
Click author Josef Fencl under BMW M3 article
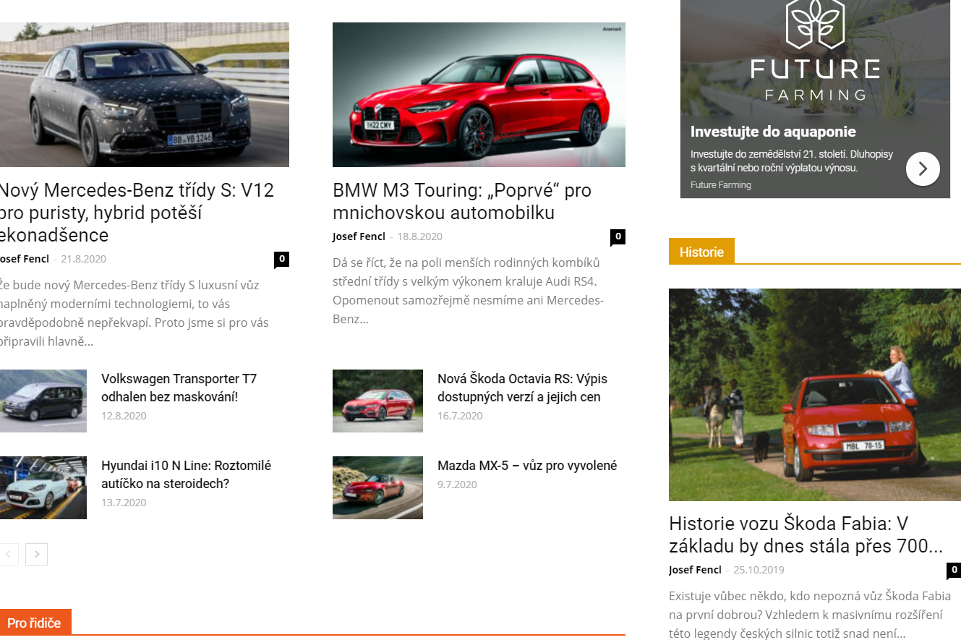[359, 236]
